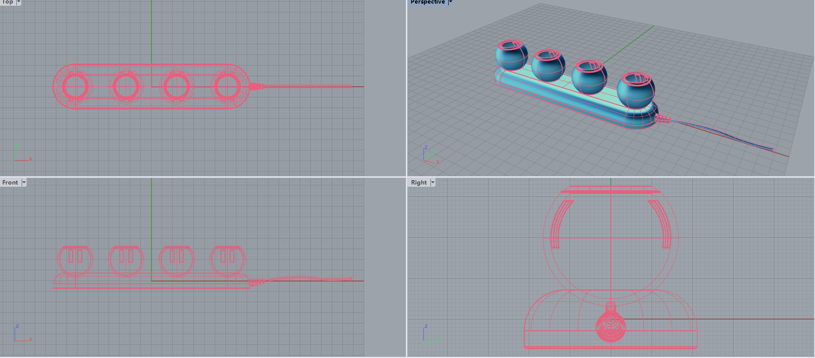The height and width of the screenshot is (358, 815).
Task: Open the Top viewport dropdown arrow
Action: [x=19, y=2]
